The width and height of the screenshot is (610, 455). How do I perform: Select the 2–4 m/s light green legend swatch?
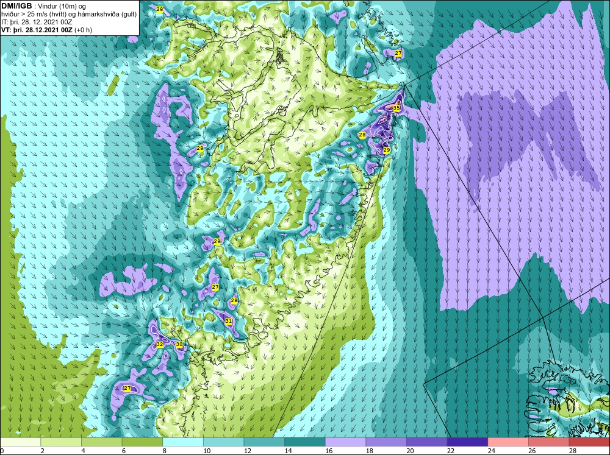pyautogui.click(x=61, y=442)
